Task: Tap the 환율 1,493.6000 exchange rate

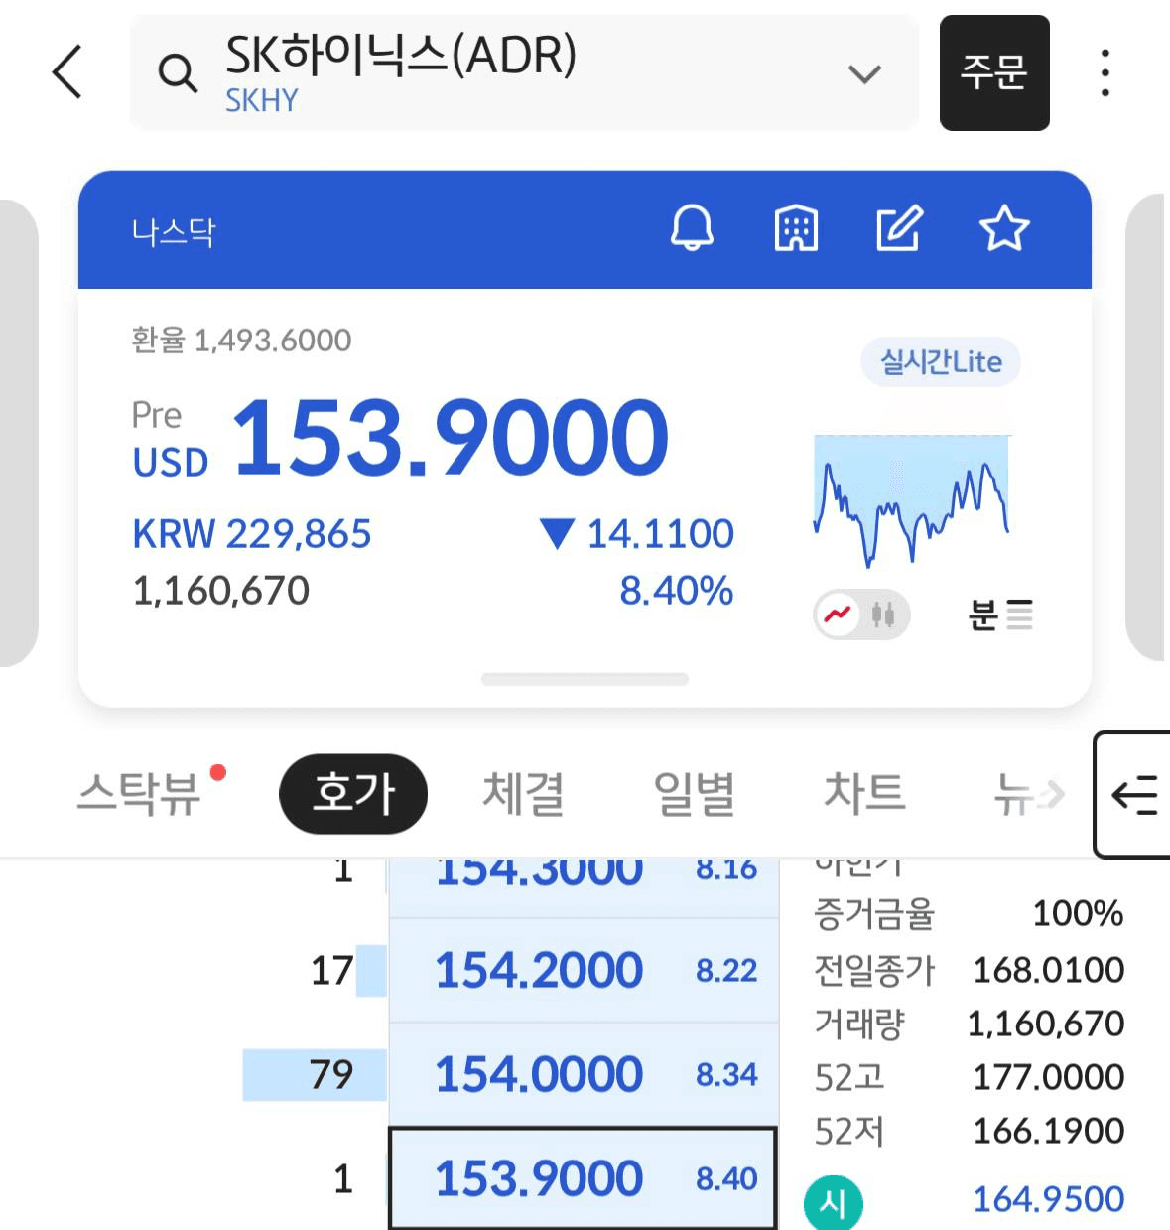Action: (x=241, y=341)
